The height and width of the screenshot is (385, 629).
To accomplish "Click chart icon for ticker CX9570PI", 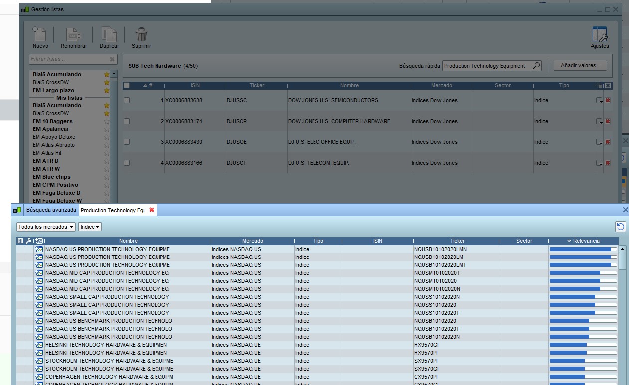I will [x=39, y=377].
